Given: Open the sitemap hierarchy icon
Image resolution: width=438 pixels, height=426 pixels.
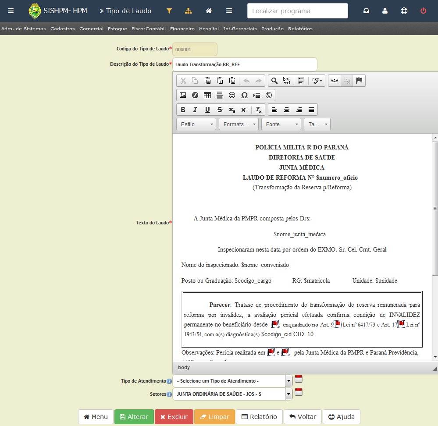Looking at the screenshot, I should (x=188, y=11).
